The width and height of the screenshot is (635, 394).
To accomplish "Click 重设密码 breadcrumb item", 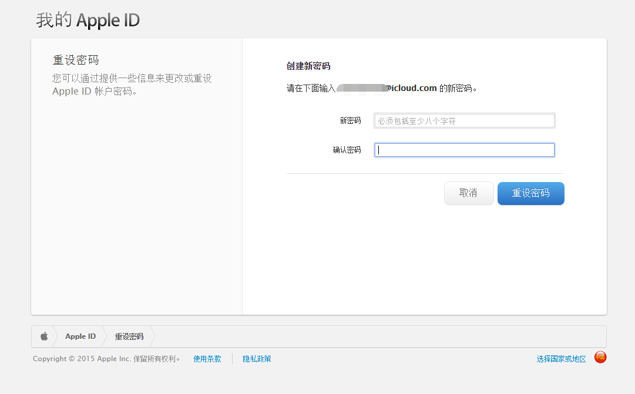I will point(129,336).
